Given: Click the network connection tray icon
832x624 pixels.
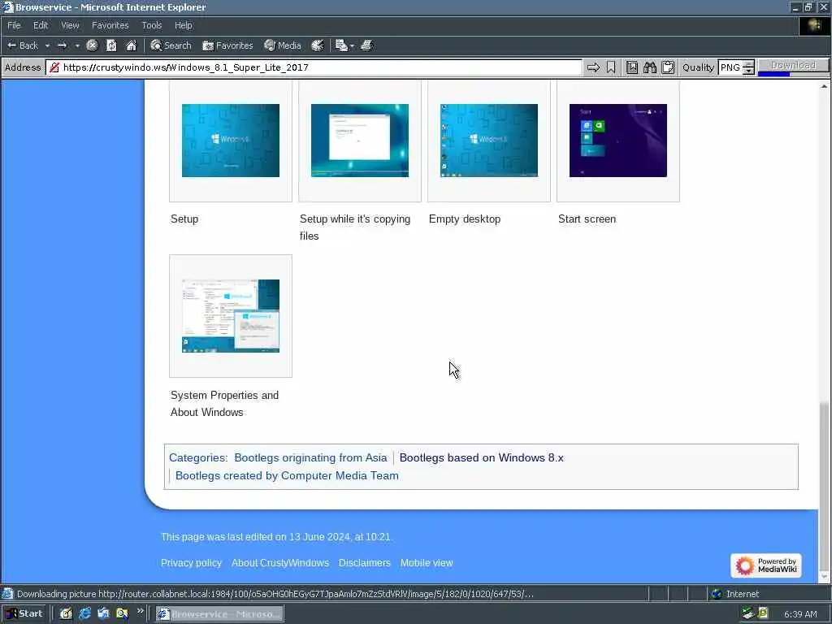Looking at the screenshot, I should (x=748, y=613).
